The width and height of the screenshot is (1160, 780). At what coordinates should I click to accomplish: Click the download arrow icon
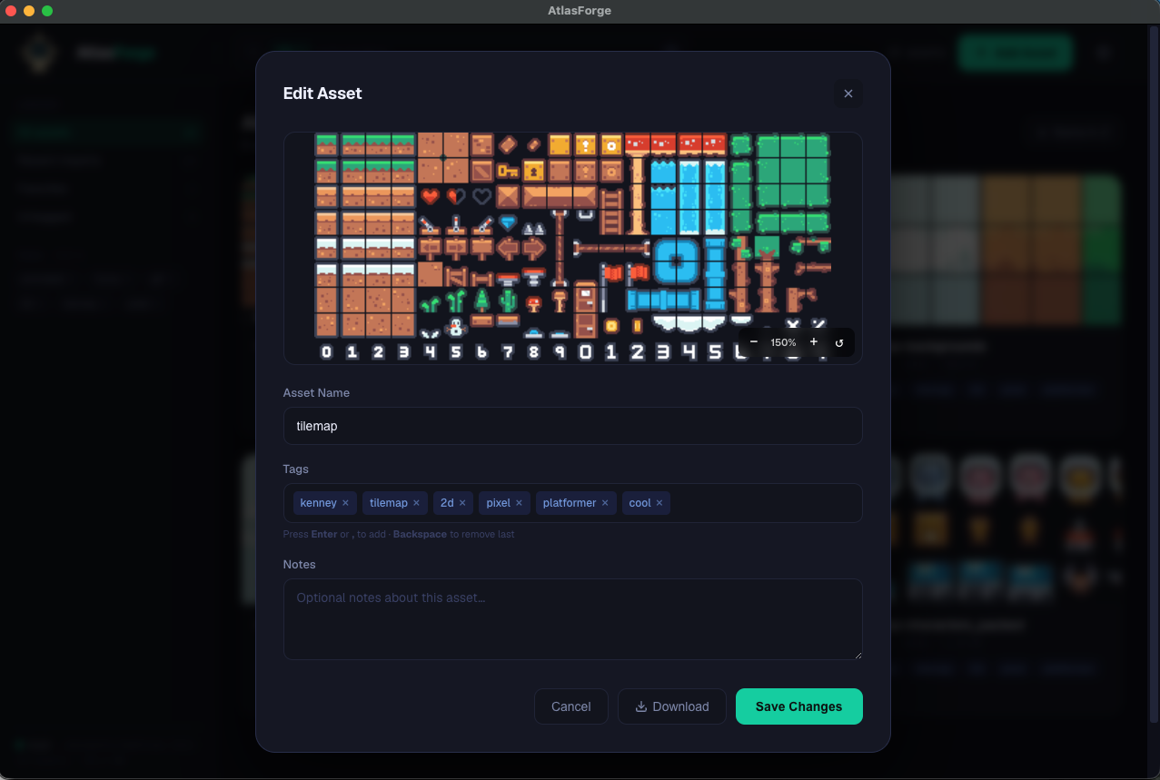pyautogui.click(x=641, y=706)
